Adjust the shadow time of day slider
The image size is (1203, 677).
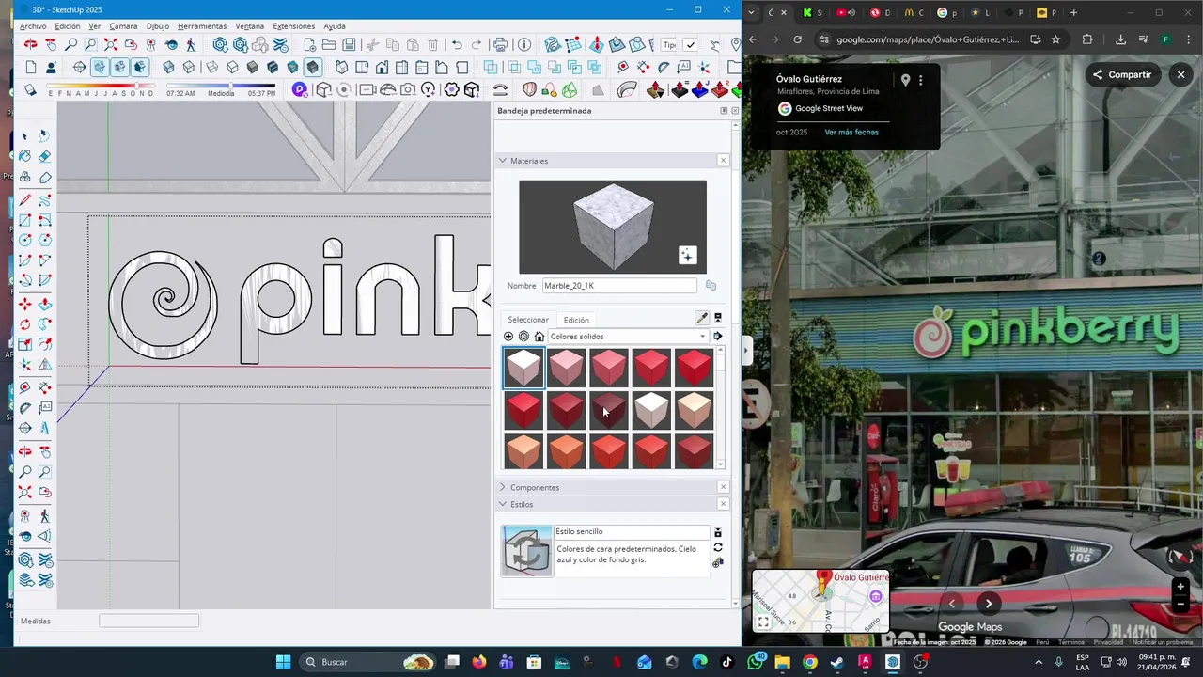[221, 87]
